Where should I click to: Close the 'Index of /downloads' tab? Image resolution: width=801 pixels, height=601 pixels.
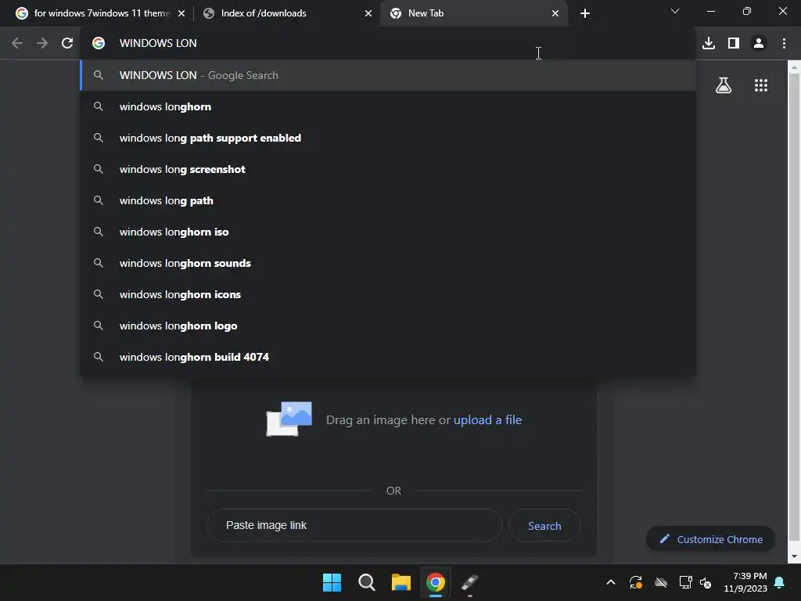368,13
